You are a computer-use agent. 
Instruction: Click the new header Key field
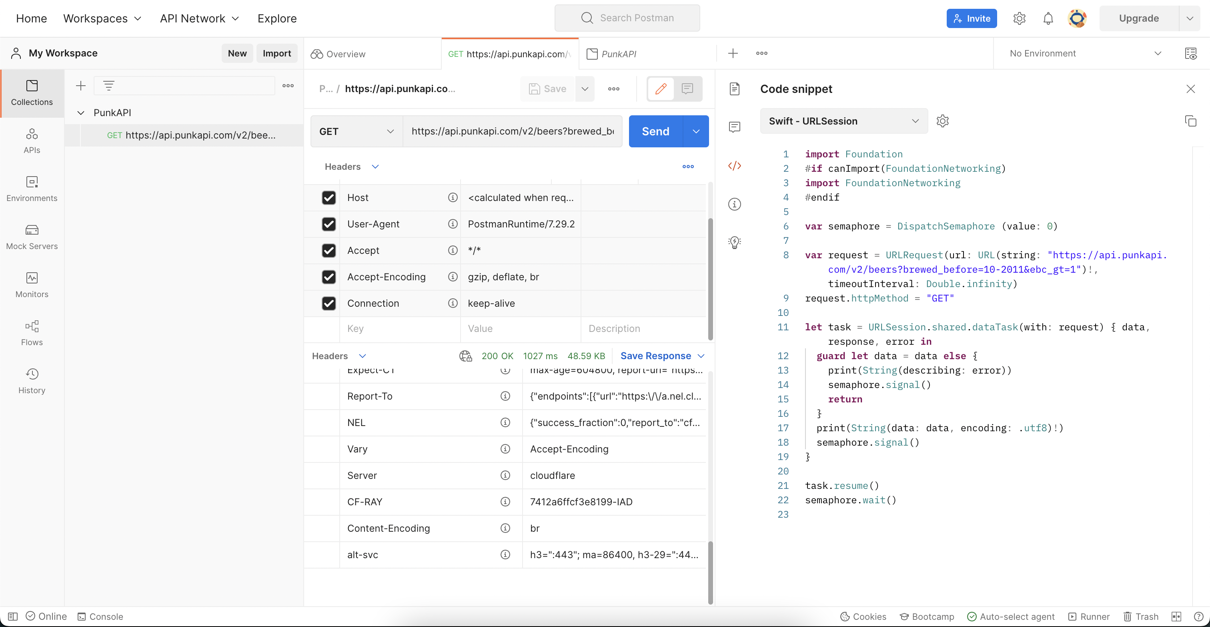point(400,329)
